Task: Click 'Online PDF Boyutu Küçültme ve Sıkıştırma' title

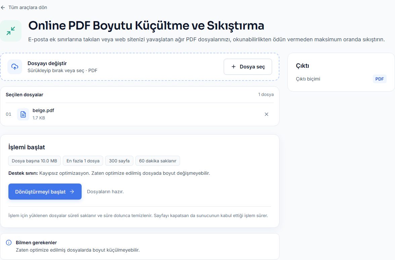Action: coord(146,25)
